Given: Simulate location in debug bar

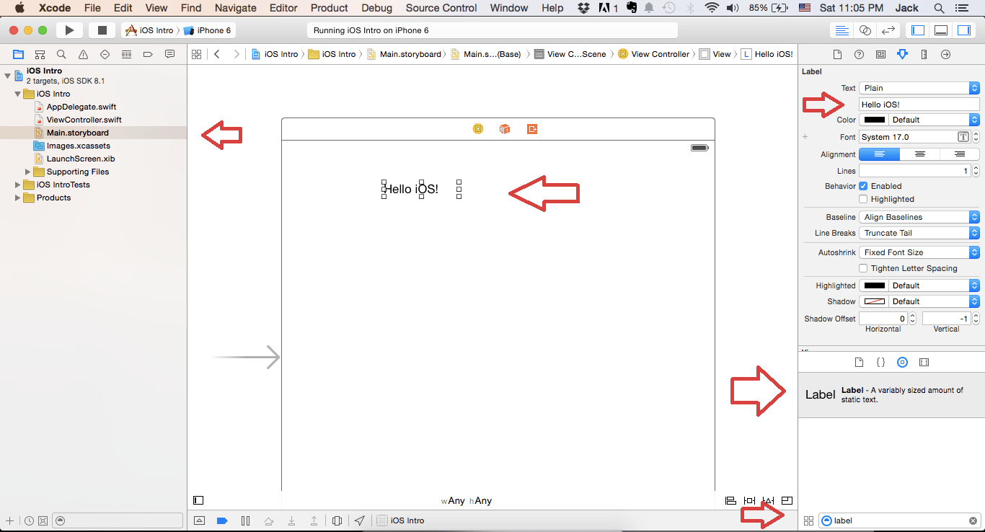Looking at the screenshot, I should click(359, 520).
